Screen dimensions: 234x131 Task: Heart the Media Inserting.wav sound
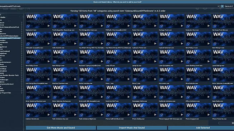pos(82,79)
